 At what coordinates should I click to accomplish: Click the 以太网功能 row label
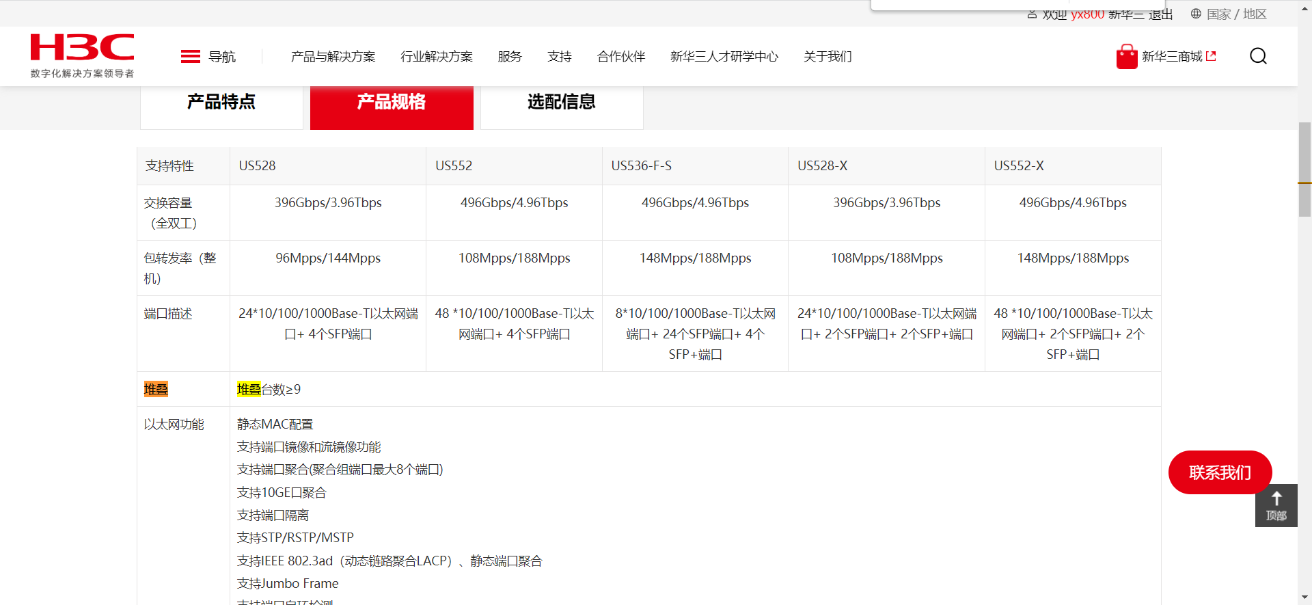pos(174,425)
